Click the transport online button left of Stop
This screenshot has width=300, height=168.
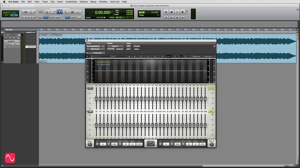point(166,12)
